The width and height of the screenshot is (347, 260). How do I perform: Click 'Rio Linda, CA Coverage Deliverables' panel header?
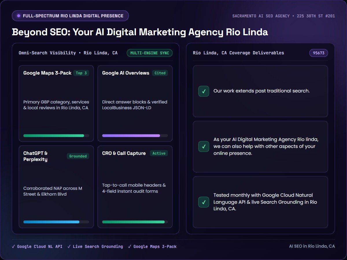(x=239, y=53)
